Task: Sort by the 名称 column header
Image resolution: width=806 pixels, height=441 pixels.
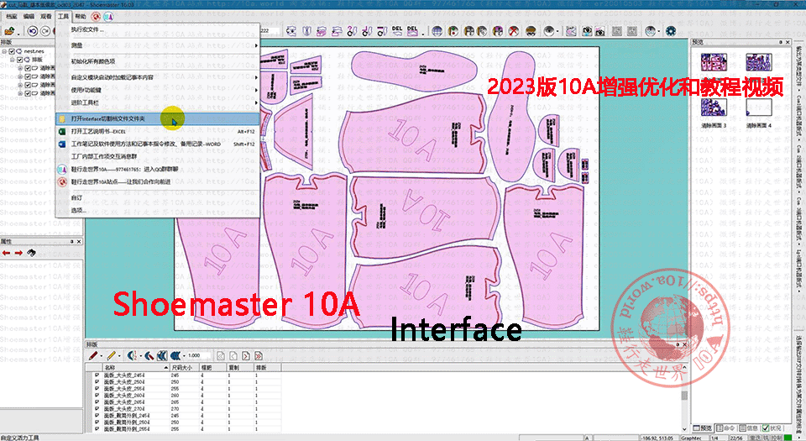Action: 136,368
